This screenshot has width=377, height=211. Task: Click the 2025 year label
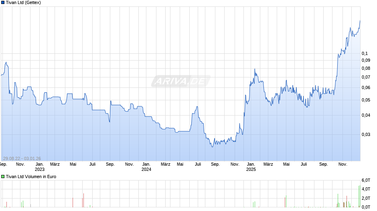251,169
